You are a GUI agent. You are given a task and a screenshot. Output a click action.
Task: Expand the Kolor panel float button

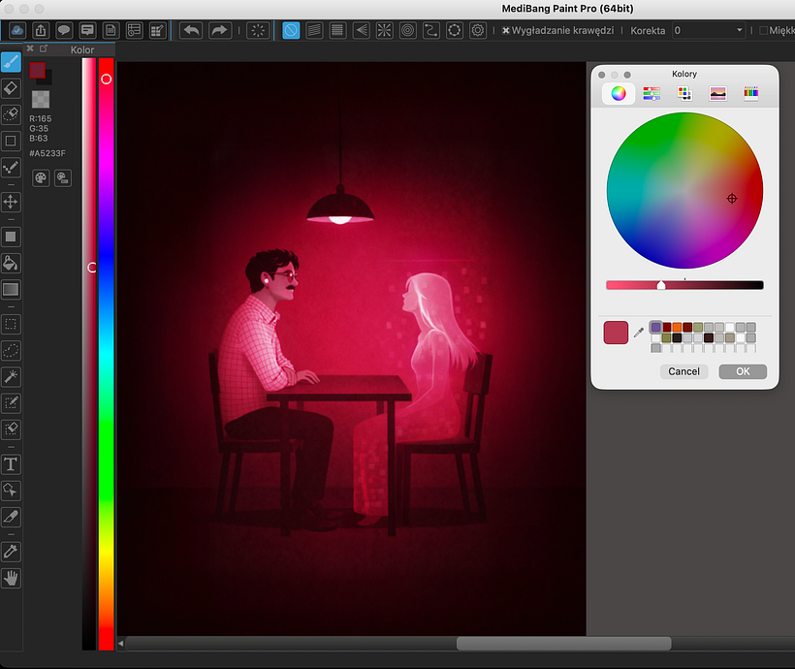click(44, 48)
